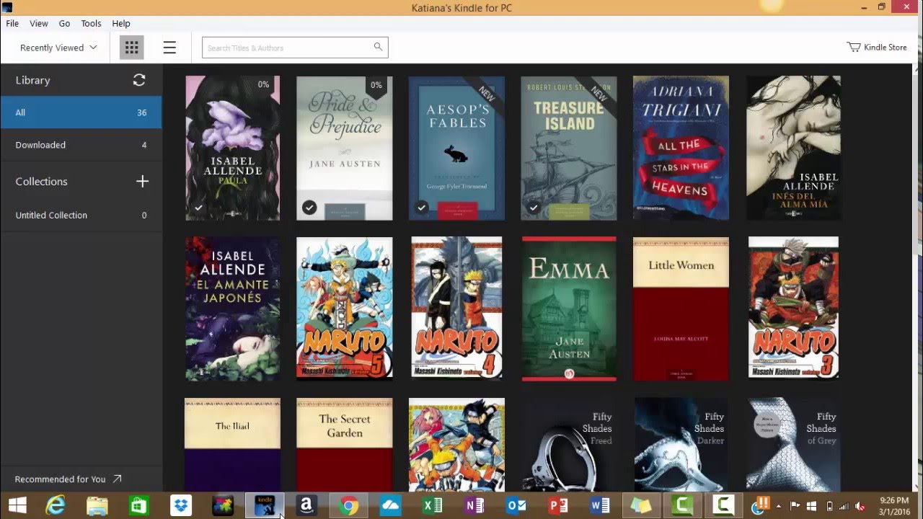Add a new collection with plus icon
Screen dimensions: 923x519
click(142, 182)
